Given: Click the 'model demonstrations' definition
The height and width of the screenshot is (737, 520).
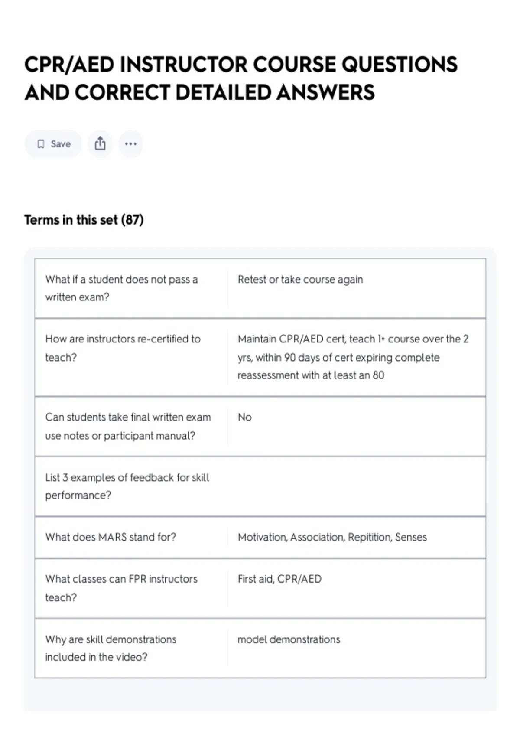Looking at the screenshot, I should tap(289, 639).
